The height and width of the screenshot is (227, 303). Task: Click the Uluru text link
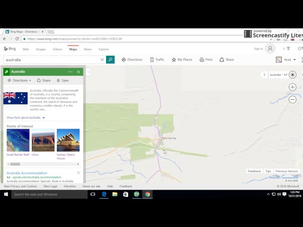click(x=35, y=155)
